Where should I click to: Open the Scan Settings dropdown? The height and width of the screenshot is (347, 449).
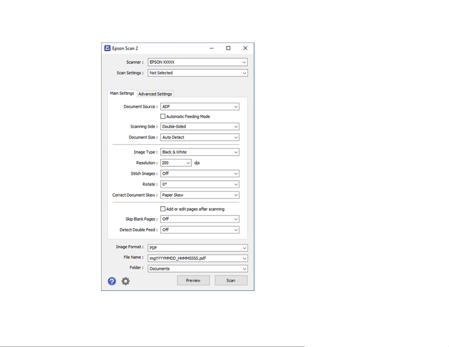198,73
